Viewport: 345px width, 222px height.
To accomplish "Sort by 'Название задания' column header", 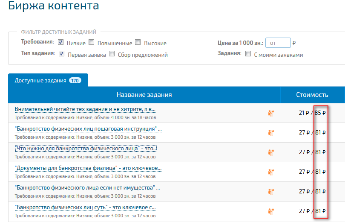I will 144,95.
